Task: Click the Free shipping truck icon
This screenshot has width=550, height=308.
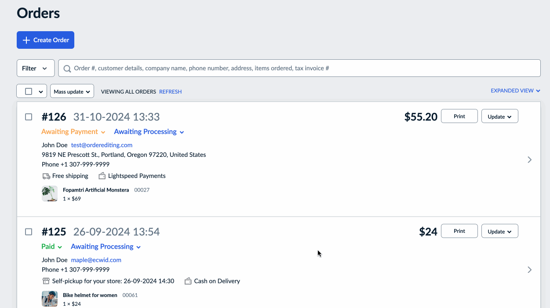Action: click(46, 176)
